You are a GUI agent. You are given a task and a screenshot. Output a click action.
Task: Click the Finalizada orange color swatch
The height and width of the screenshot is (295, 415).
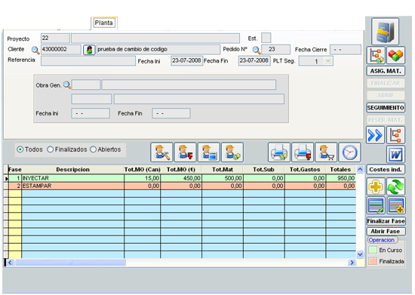[x=373, y=261]
